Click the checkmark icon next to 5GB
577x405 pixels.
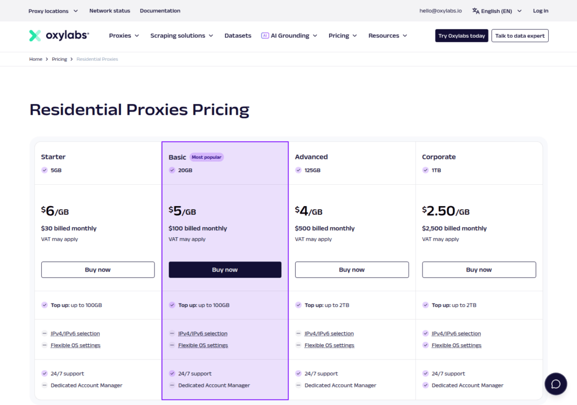pyautogui.click(x=45, y=170)
